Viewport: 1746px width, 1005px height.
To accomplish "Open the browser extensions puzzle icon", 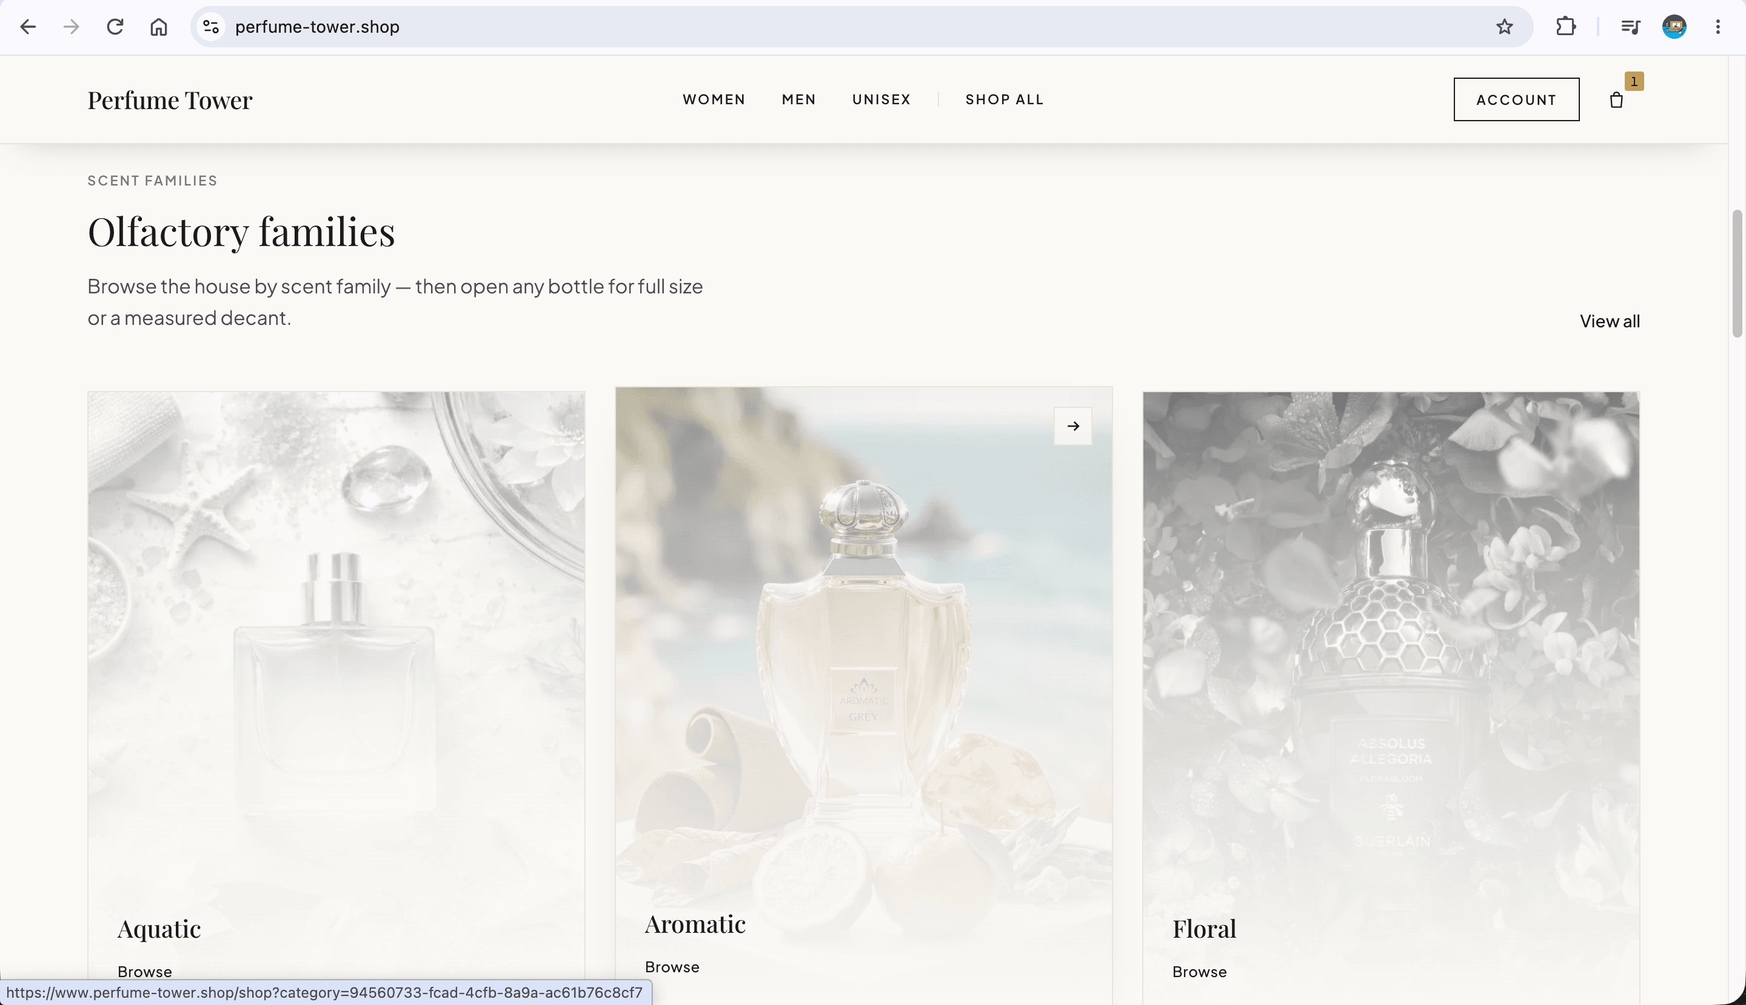I will click(1566, 27).
